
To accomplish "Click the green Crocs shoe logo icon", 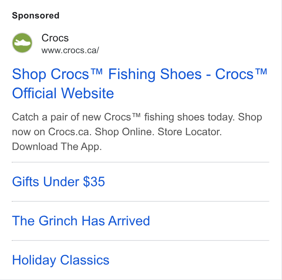I will tap(22, 43).
